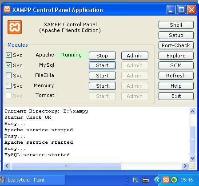
Task: Click the Modules group label
Action: pos(18,45)
